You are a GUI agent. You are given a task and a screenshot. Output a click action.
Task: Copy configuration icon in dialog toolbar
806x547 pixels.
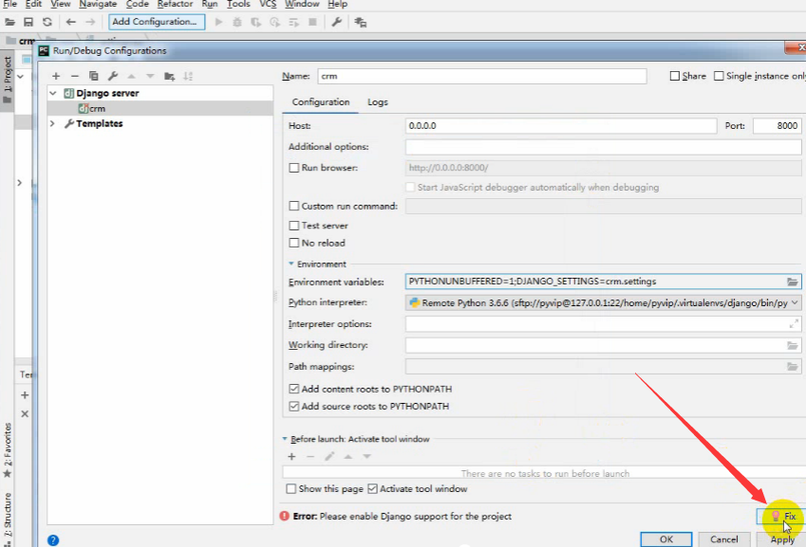pyautogui.click(x=94, y=76)
